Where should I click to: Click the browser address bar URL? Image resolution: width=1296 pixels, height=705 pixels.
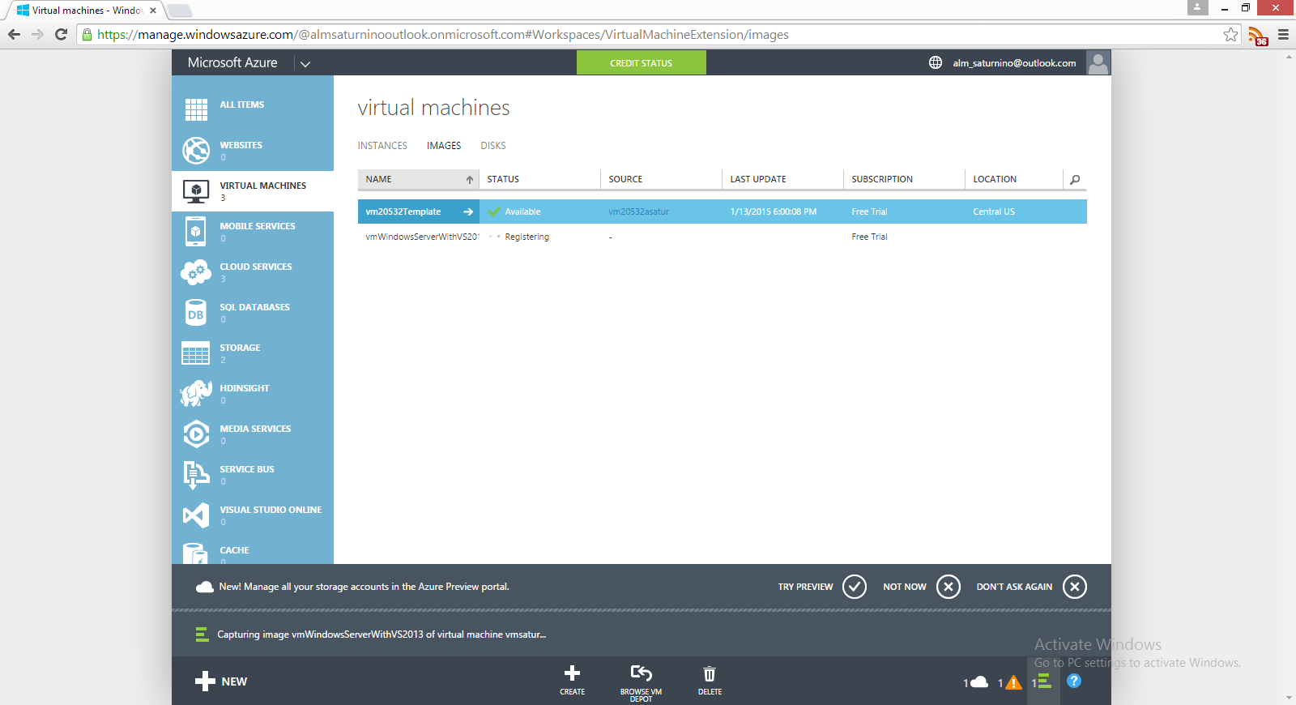pyautogui.click(x=443, y=35)
